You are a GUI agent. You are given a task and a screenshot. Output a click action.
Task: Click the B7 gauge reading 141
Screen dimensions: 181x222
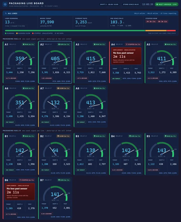[x=55, y=194]
